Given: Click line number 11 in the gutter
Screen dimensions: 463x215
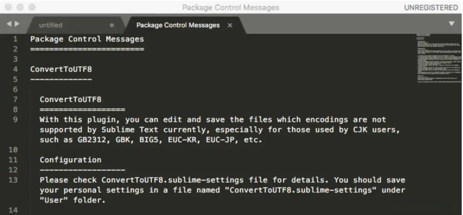Looking at the screenshot, I should point(13,160).
